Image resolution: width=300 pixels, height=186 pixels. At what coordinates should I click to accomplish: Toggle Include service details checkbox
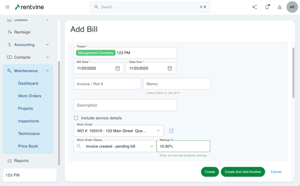(x=76, y=118)
